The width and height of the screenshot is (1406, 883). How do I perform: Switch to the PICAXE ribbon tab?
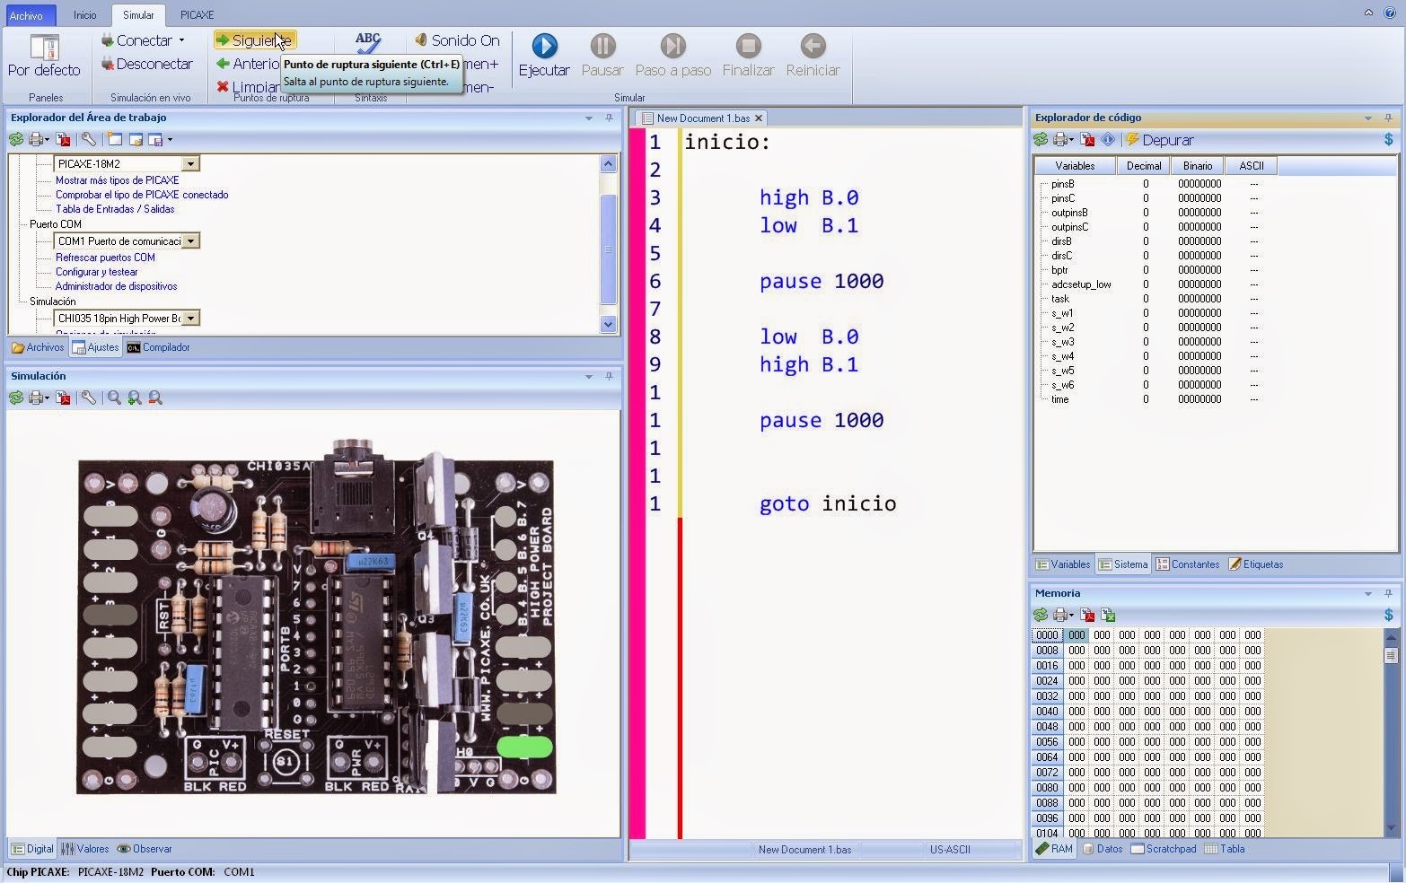click(x=197, y=14)
